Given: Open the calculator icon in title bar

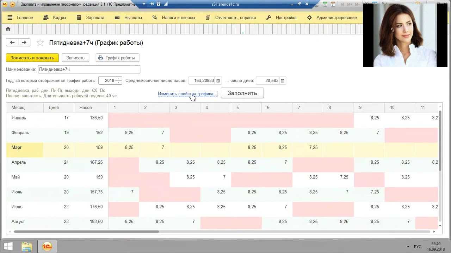Looking at the screenshot, I should tap(325, 5).
